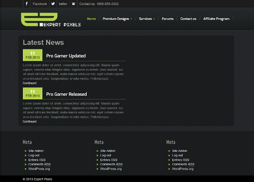Expand the Premium Designs dropdown arrow
The image size is (254, 182).
131,19
